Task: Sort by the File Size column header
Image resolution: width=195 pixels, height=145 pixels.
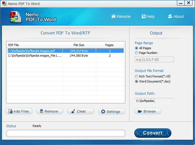Action: pos(79,45)
